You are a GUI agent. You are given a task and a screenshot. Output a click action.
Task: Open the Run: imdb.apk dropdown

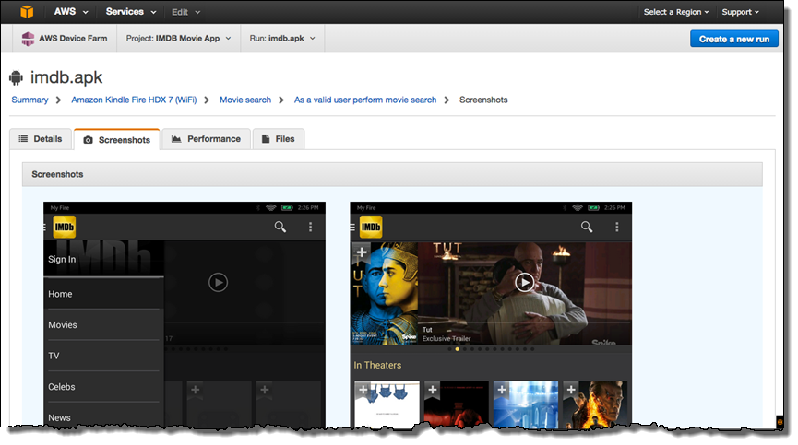click(284, 39)
